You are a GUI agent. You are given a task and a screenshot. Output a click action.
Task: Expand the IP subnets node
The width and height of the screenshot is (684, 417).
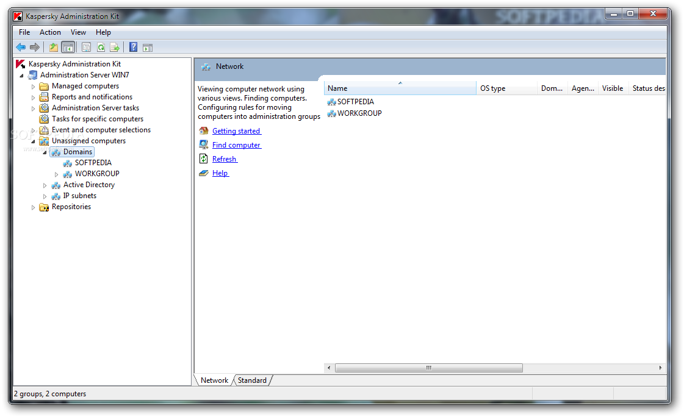[x=45, y=196]
